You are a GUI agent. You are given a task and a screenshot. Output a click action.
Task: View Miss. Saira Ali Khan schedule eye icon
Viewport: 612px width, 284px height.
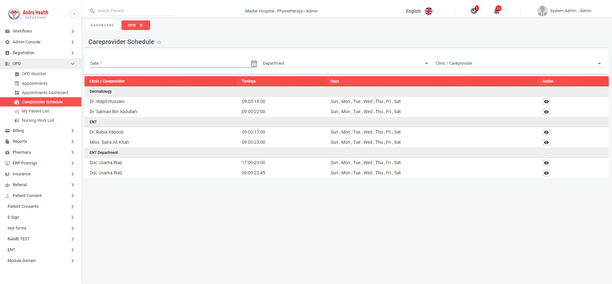(x=546, y=142)
